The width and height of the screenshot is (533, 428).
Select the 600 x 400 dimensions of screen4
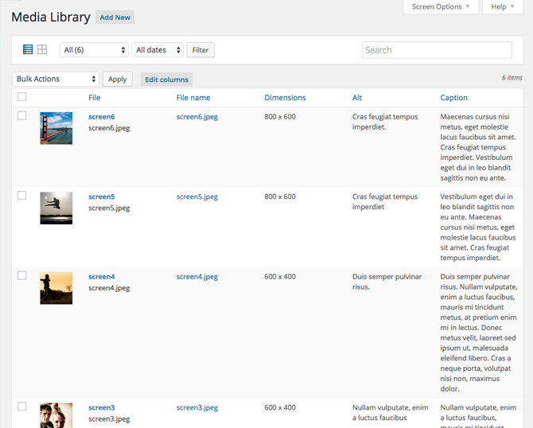(x=280, y=277)
